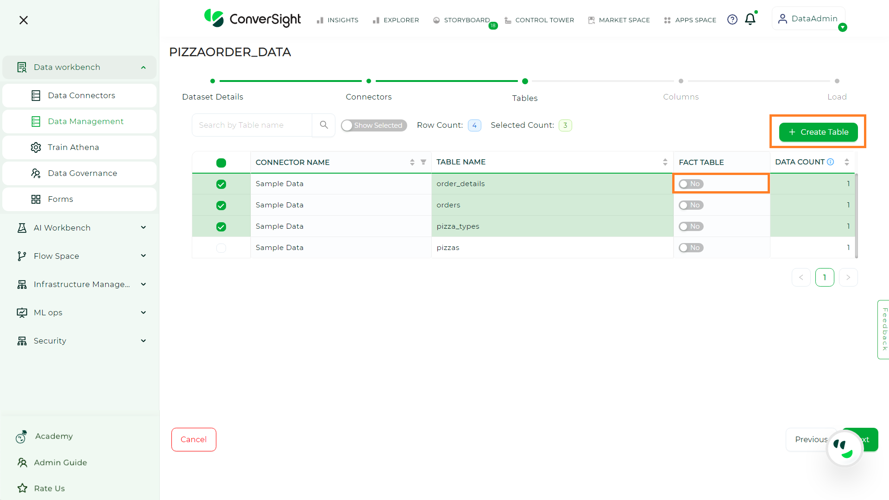Expand the AI Workbench section
Screen dimensions: 889x500
tap(144, 227)
